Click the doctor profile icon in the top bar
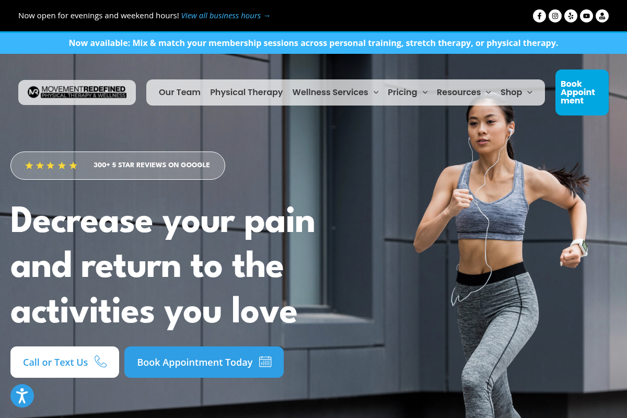 coord(602,16)
